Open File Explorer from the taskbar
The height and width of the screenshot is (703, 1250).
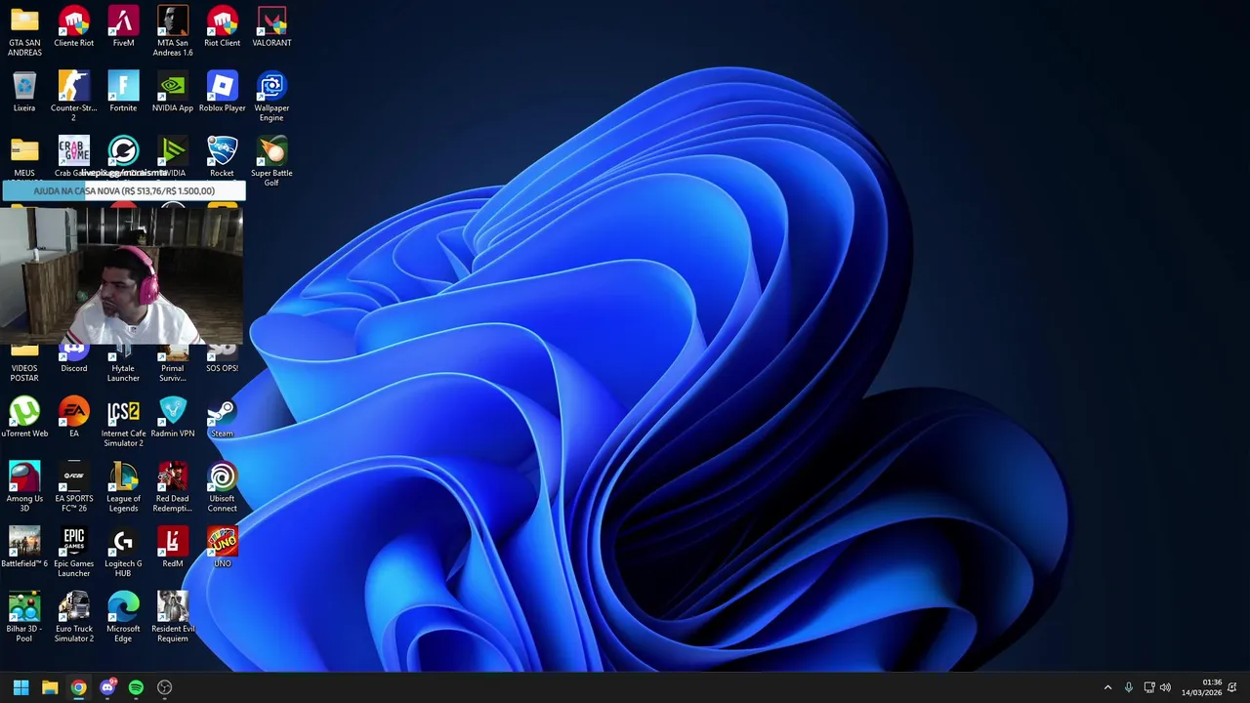(x=50, y=687)
